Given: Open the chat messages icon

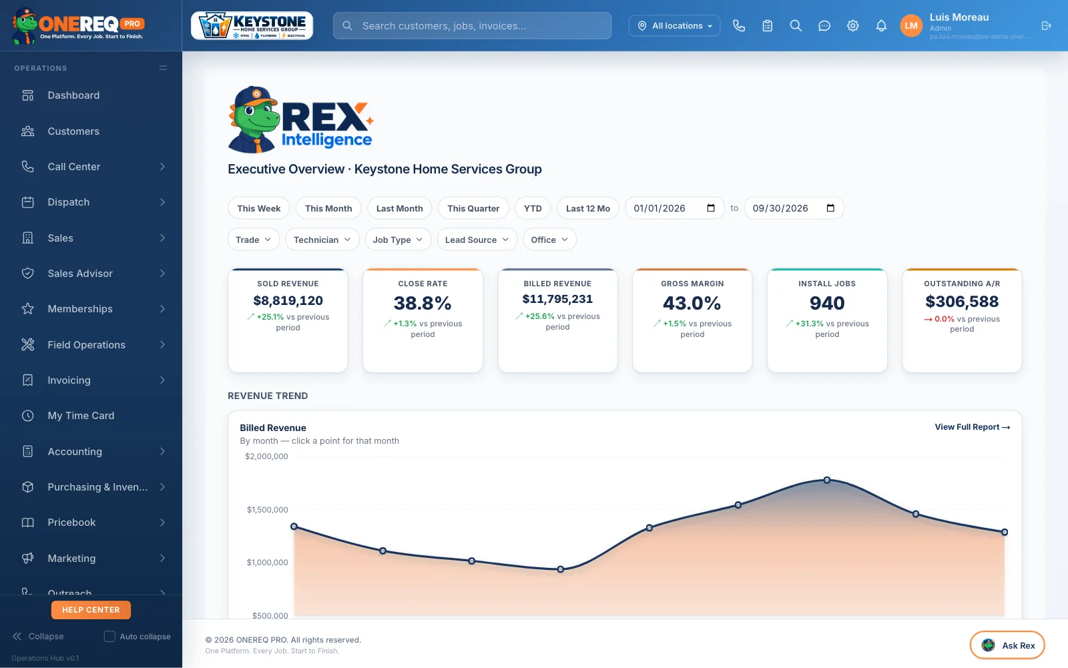Looking at the screenshot, I should (824, 25).
